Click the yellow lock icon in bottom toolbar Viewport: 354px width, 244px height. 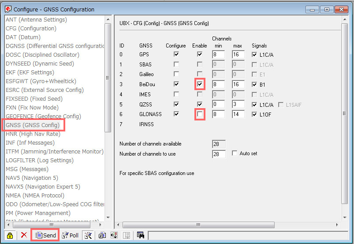(x=10, y=235)
